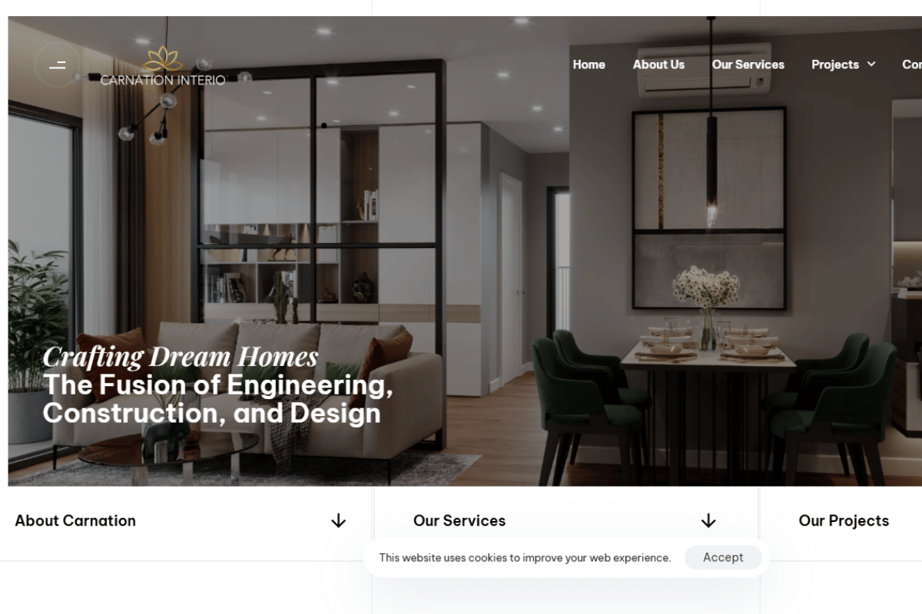
Task: Click the down arrow beside About Carnation
Action: 338,521
